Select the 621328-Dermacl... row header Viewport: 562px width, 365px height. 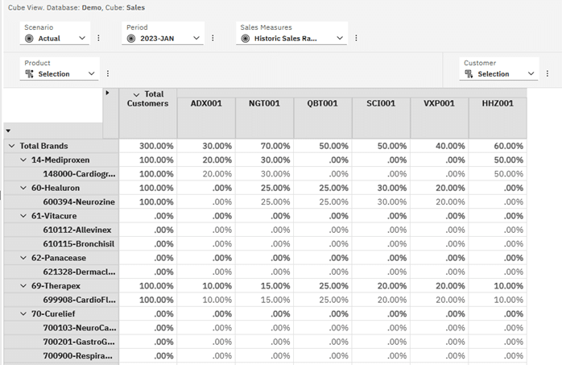click(x=61, y=272)
